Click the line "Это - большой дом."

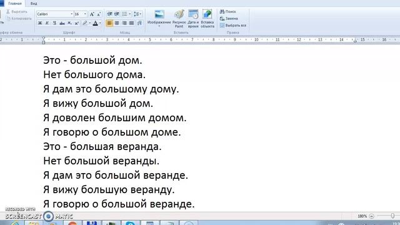[x=92, y=61]
